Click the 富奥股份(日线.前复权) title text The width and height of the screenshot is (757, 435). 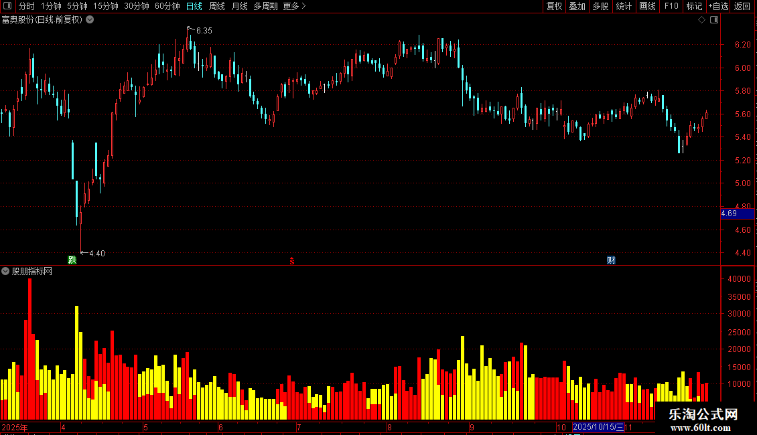tap(42, 20)
